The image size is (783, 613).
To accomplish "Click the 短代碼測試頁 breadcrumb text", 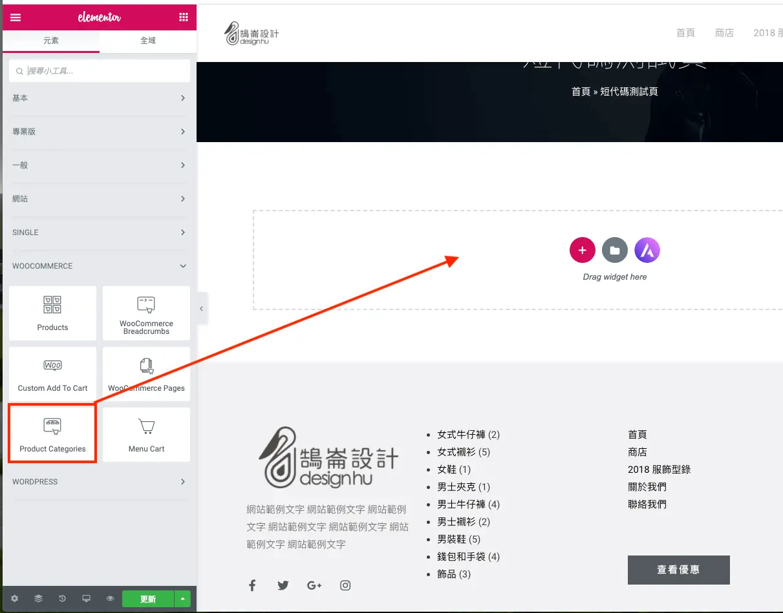I will coord(629,92).
